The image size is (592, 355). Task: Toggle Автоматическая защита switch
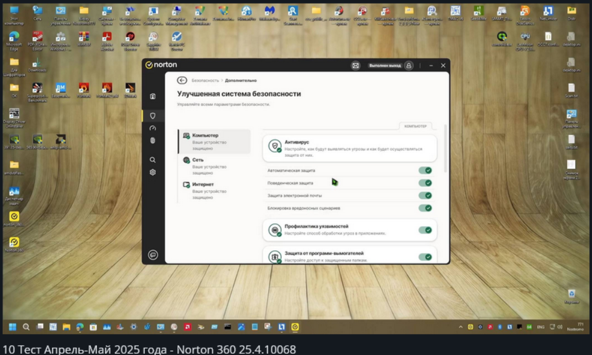[x=425, y=171]
